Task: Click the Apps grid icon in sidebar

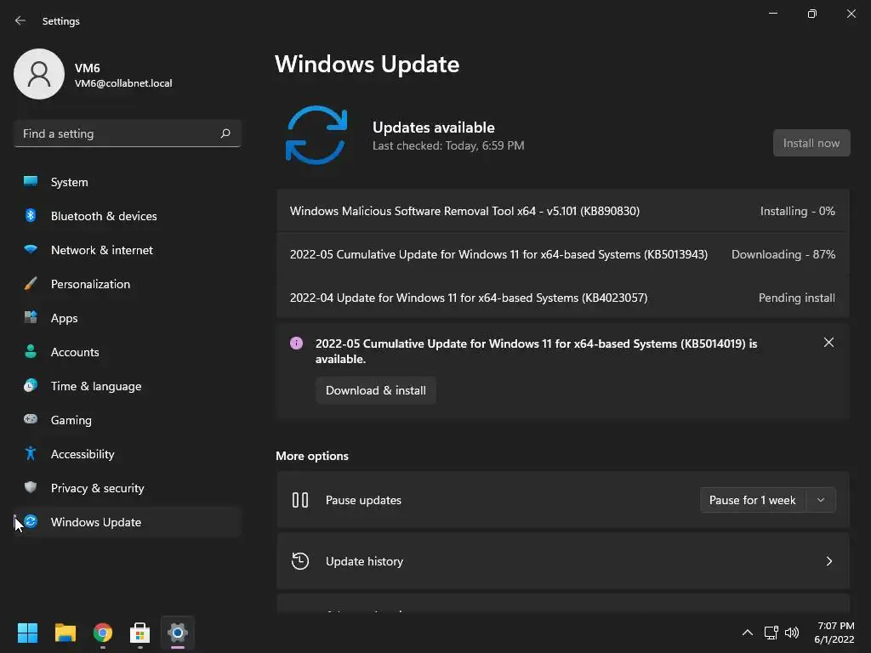Action: pyautogui.click(x=31, y=317)
